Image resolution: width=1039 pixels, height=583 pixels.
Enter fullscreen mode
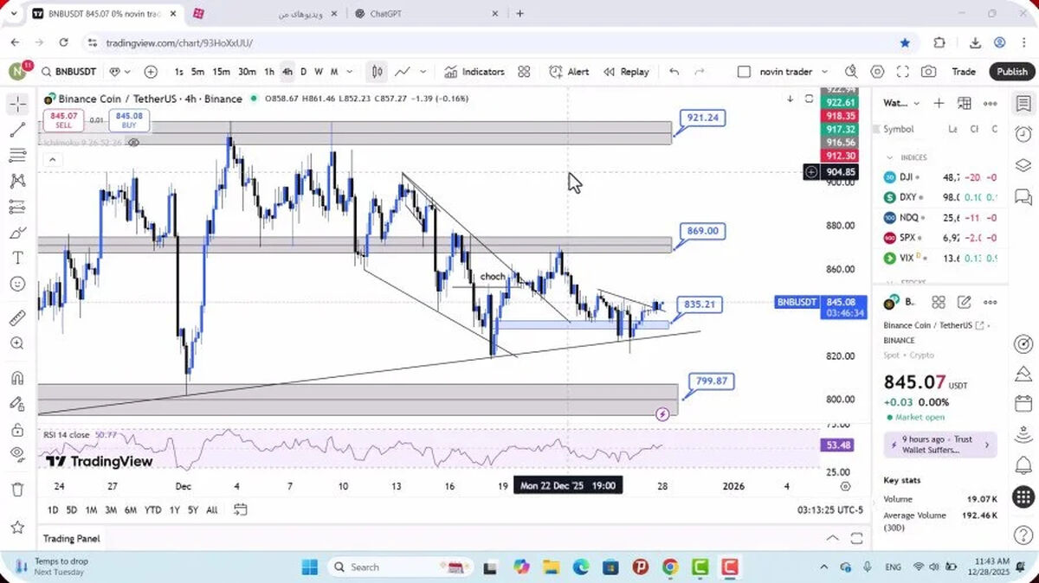(x=903, y=72)
